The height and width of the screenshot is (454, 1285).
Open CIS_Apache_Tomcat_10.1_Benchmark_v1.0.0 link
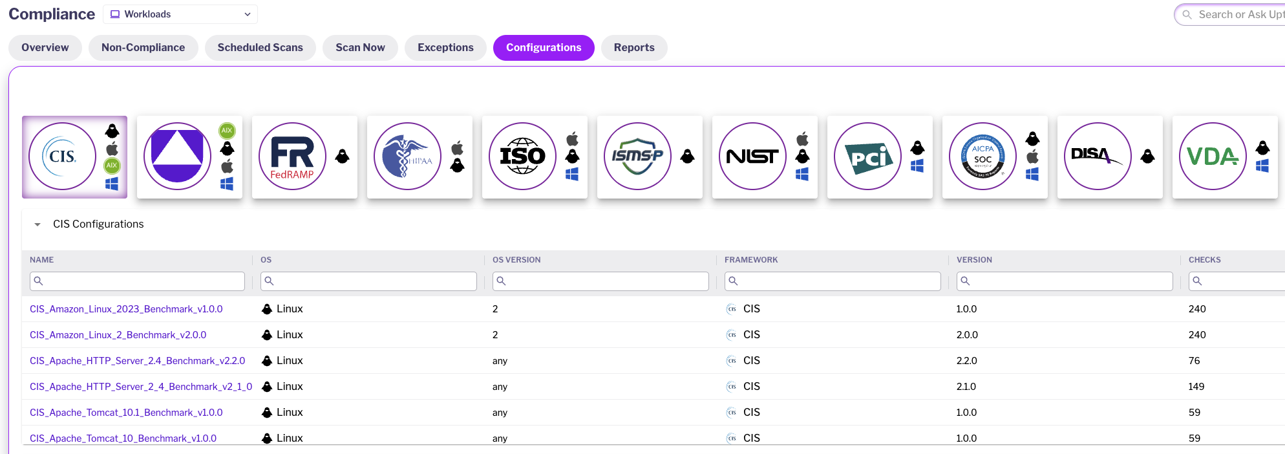126,413
